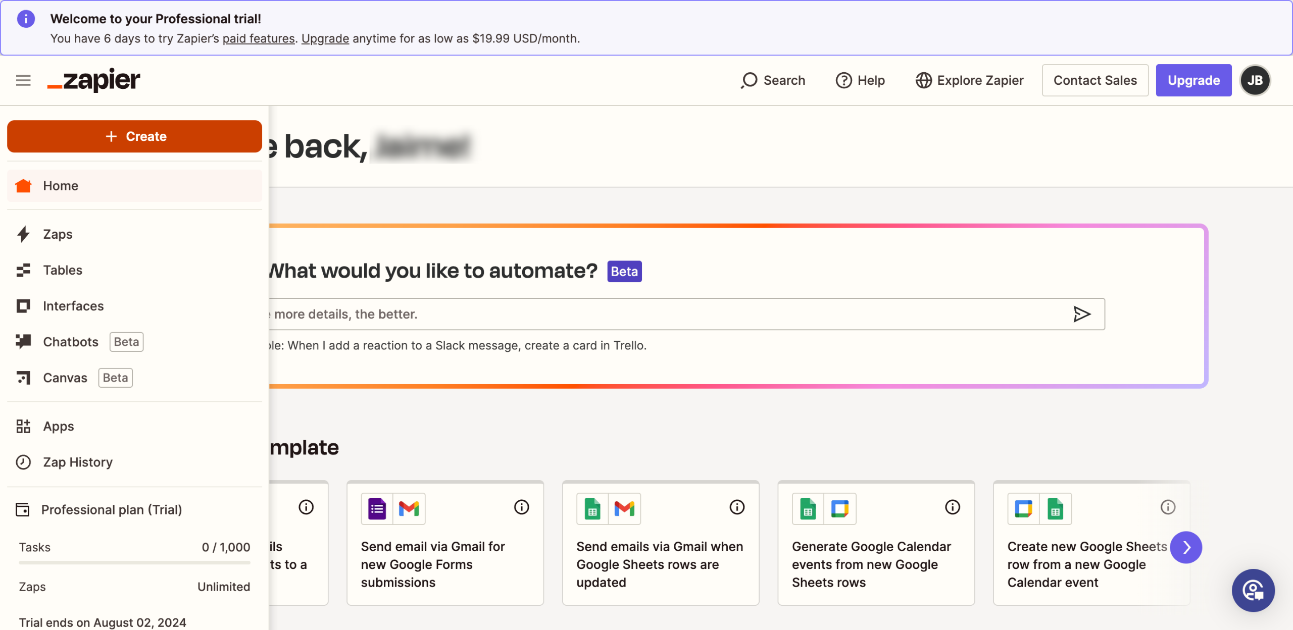Click the Tasks usage progress bar
Image resolution: width=1293 pixels, height=630 pixels.
click(x=134, y=562)
